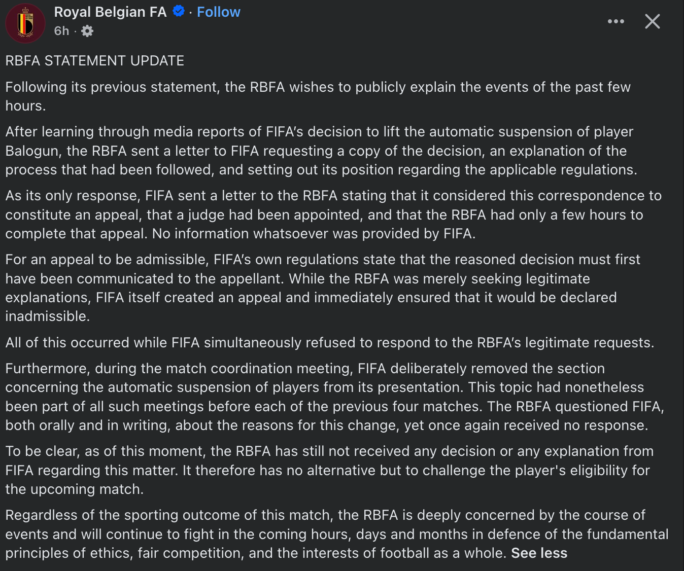Image resolution: width=684 pixels, height=571 pixels.
Task: Collapse the post with See less
Action: click(x=539, y=553)
